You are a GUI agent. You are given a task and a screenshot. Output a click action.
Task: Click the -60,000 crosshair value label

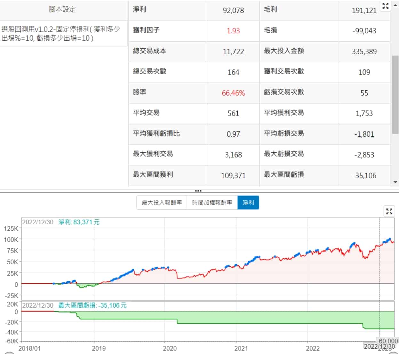click(387, 341)
